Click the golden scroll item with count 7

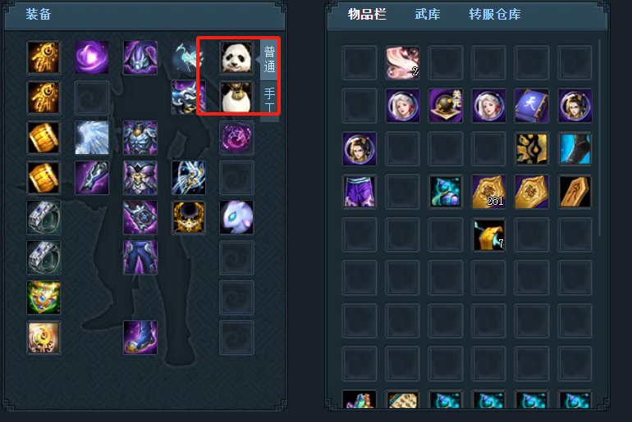(x=488, y=234)
